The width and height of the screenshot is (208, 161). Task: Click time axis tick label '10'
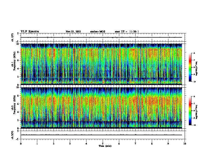185,144
